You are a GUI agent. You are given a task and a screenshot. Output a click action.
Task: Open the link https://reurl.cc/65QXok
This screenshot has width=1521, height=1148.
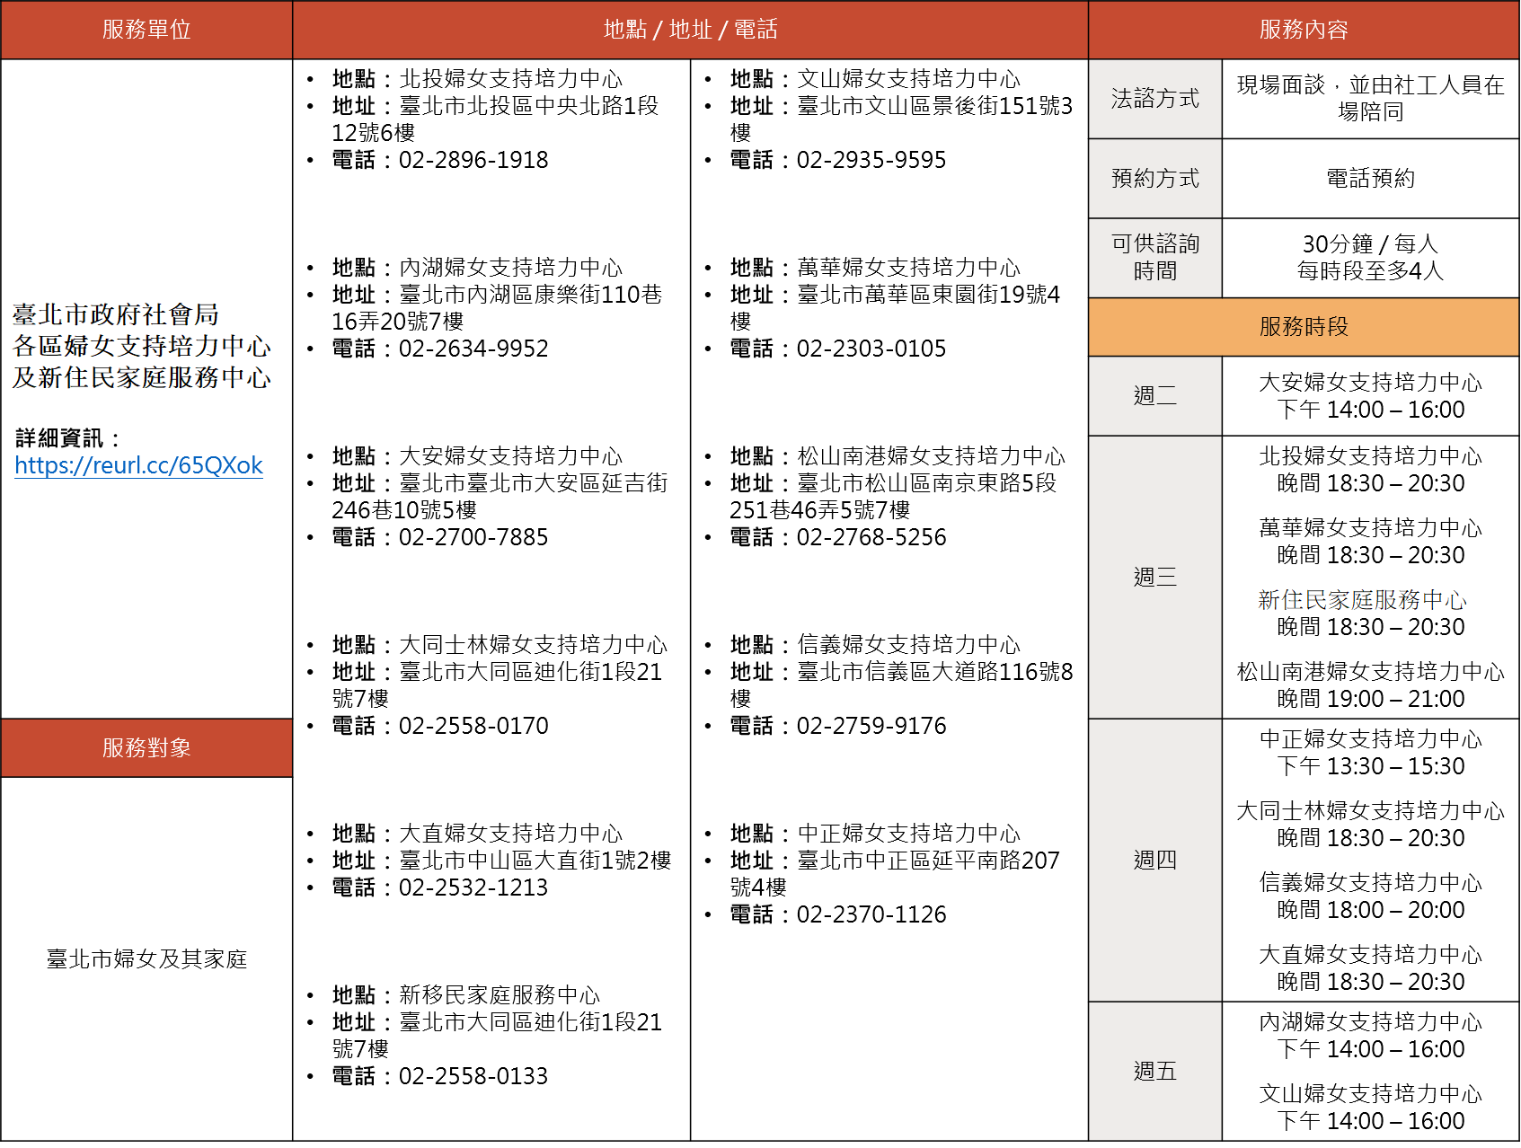pyautogui.click(x=137, y=465)
